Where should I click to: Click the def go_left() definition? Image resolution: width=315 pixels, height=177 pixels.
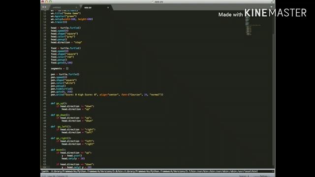click(x=61, y=127)
